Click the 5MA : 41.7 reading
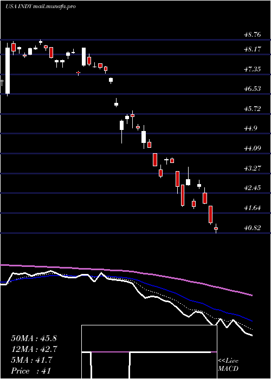The height and width of the screenshot is (379, 271). 31,360
